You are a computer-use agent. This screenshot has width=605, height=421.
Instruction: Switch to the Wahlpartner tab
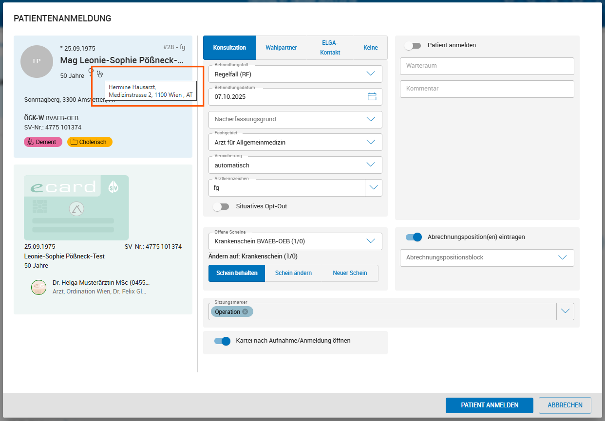(281, 47)
